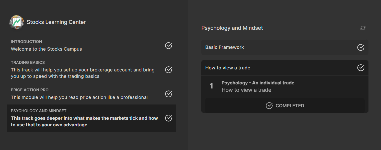Viewport: 381px width, 150px height.
Task: Click the refresh icon beside Psychology and Mindset
Action: (363, 28)
